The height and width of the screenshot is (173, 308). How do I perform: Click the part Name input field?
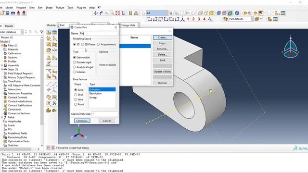coord(99,33)
